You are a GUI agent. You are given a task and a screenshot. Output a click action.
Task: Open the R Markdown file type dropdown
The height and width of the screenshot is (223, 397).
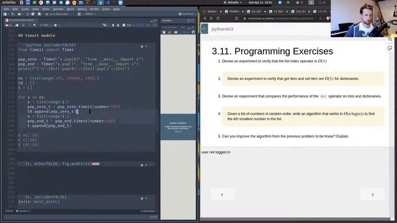coord(149,211)
